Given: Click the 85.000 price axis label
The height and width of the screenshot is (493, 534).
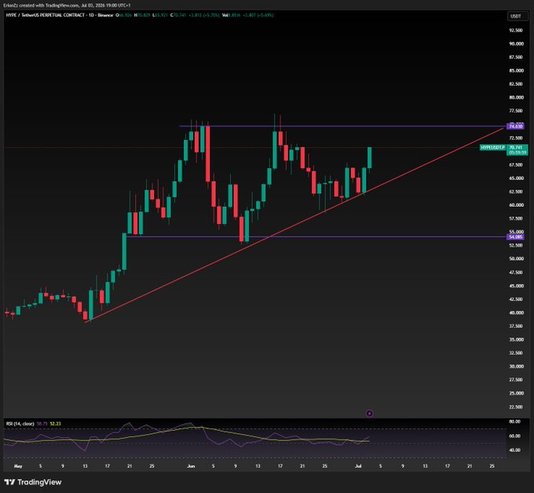Looking at the screenshot, I should pyautogui.click(x=516, y=71).
